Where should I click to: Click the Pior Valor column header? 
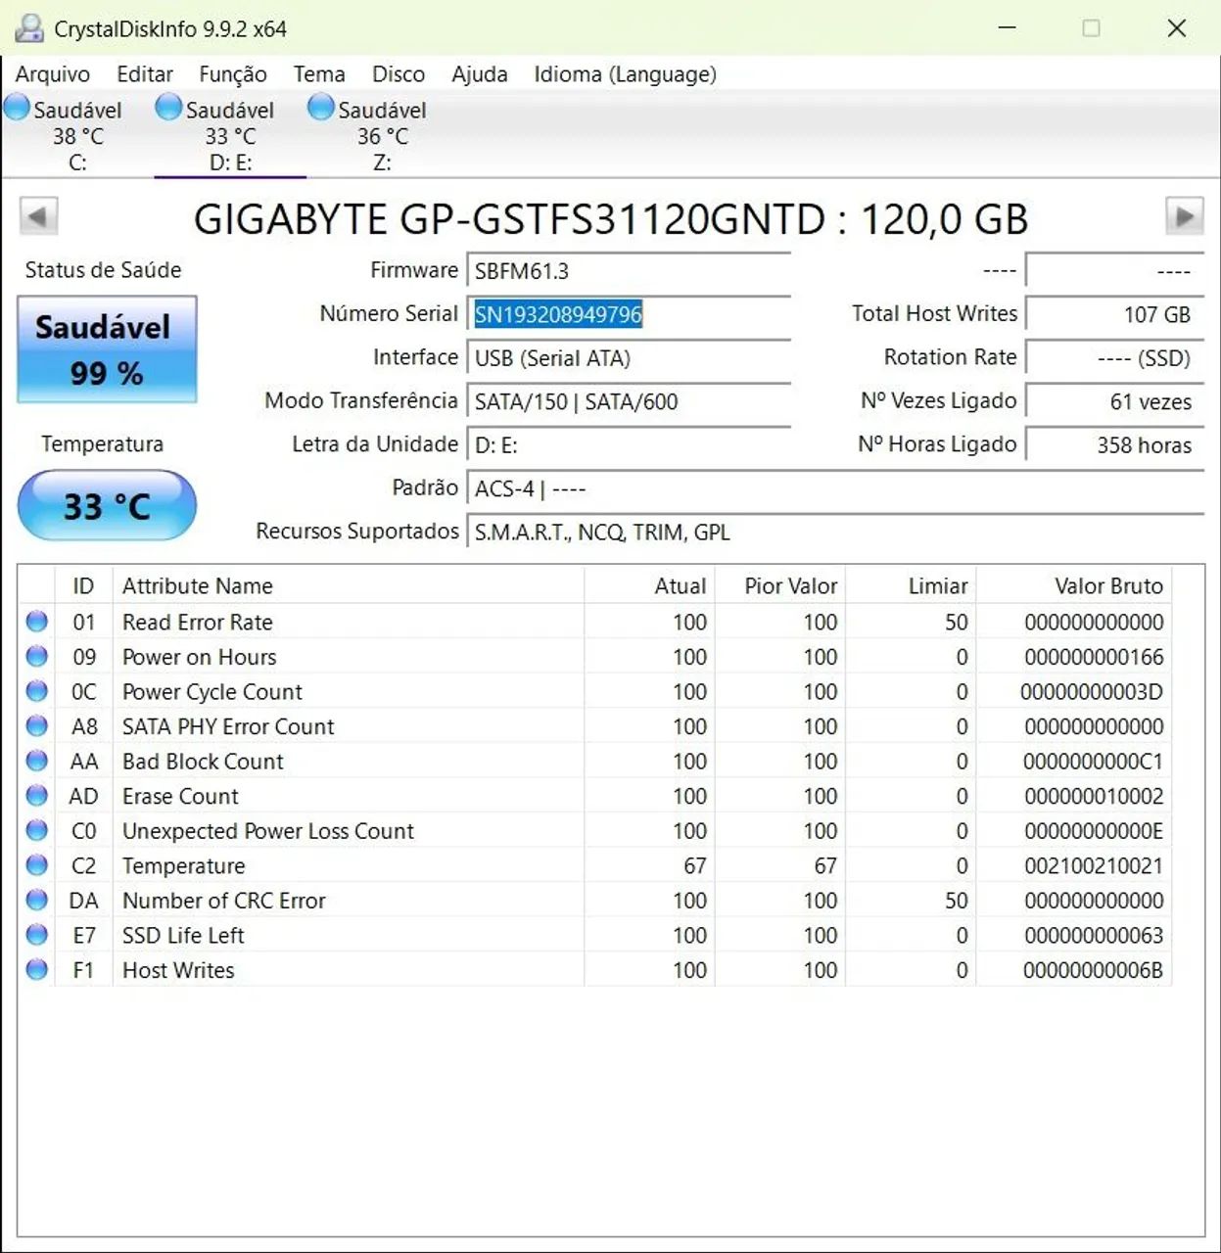pyautogui.click(x=779, y=585)
